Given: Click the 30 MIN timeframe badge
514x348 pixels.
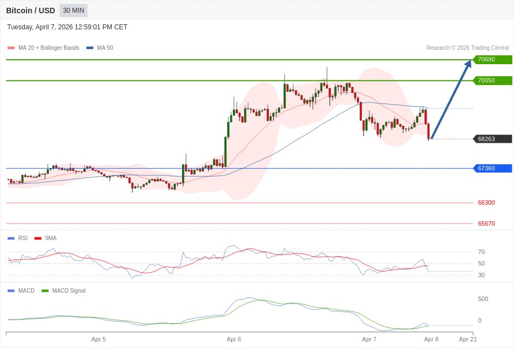Looking at the screenshot, I should pos(73,11).
